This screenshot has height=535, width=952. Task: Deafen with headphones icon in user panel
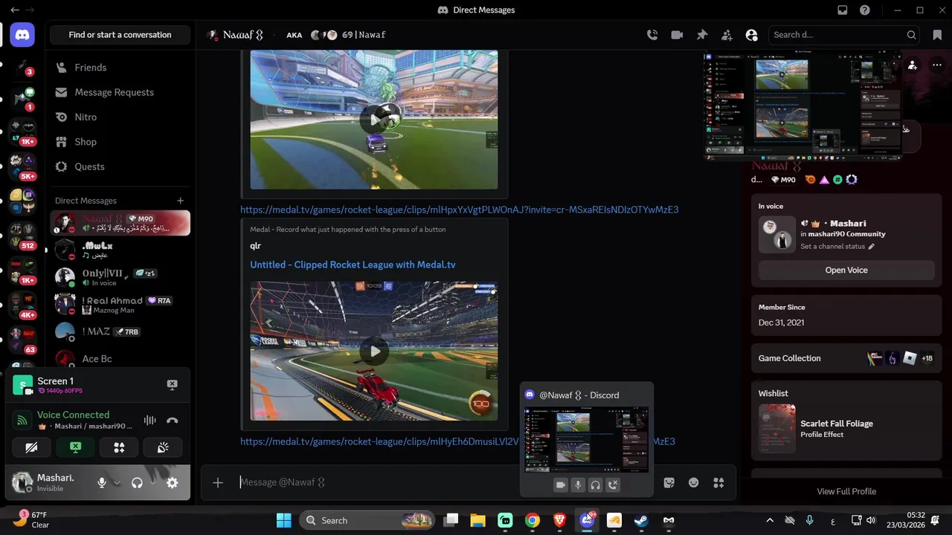click(137, 483)
